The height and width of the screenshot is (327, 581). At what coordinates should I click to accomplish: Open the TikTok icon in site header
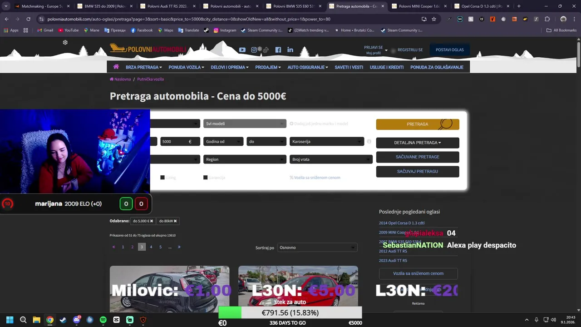click(x=266, y=50)
